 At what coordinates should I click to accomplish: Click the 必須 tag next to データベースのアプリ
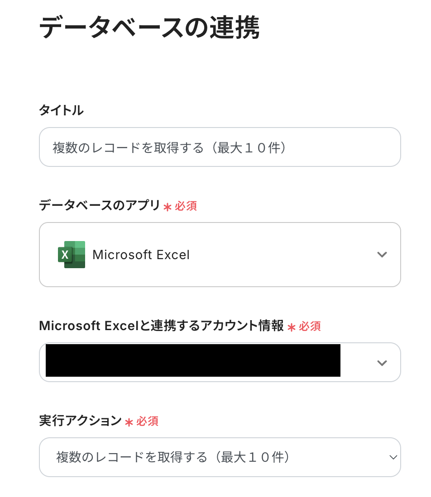pos(186,206)
